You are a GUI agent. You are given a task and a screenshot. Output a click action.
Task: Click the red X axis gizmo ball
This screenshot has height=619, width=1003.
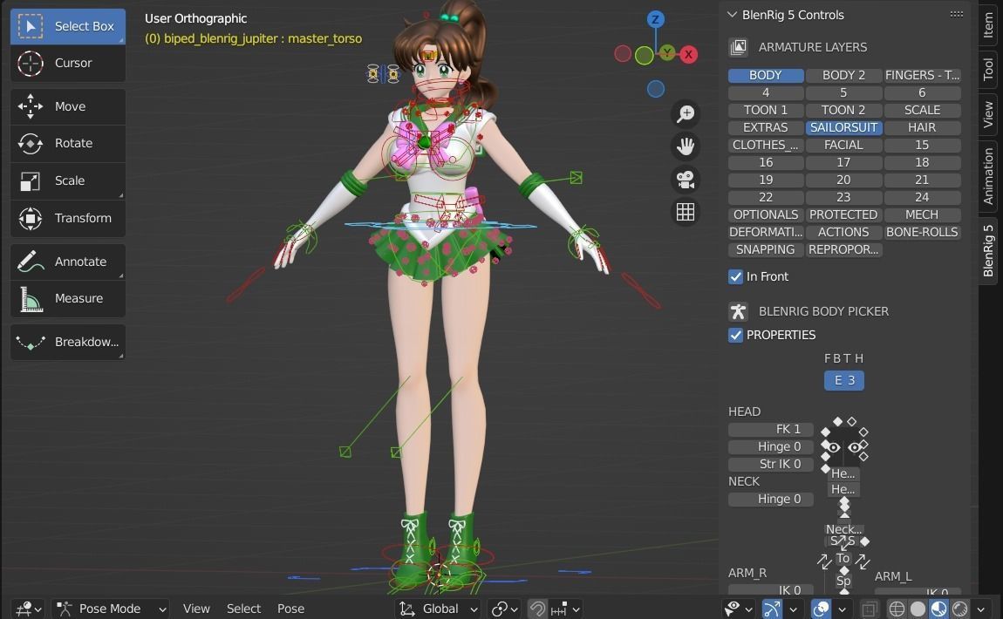pyautogui.click(x=688, y=54)
